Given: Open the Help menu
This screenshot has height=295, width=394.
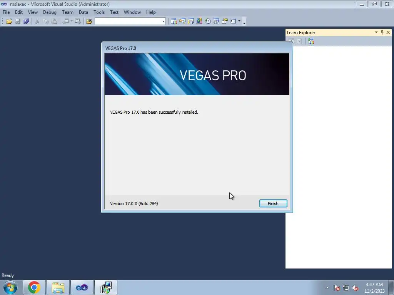Looking at the screenshot, I should (151, 12).
